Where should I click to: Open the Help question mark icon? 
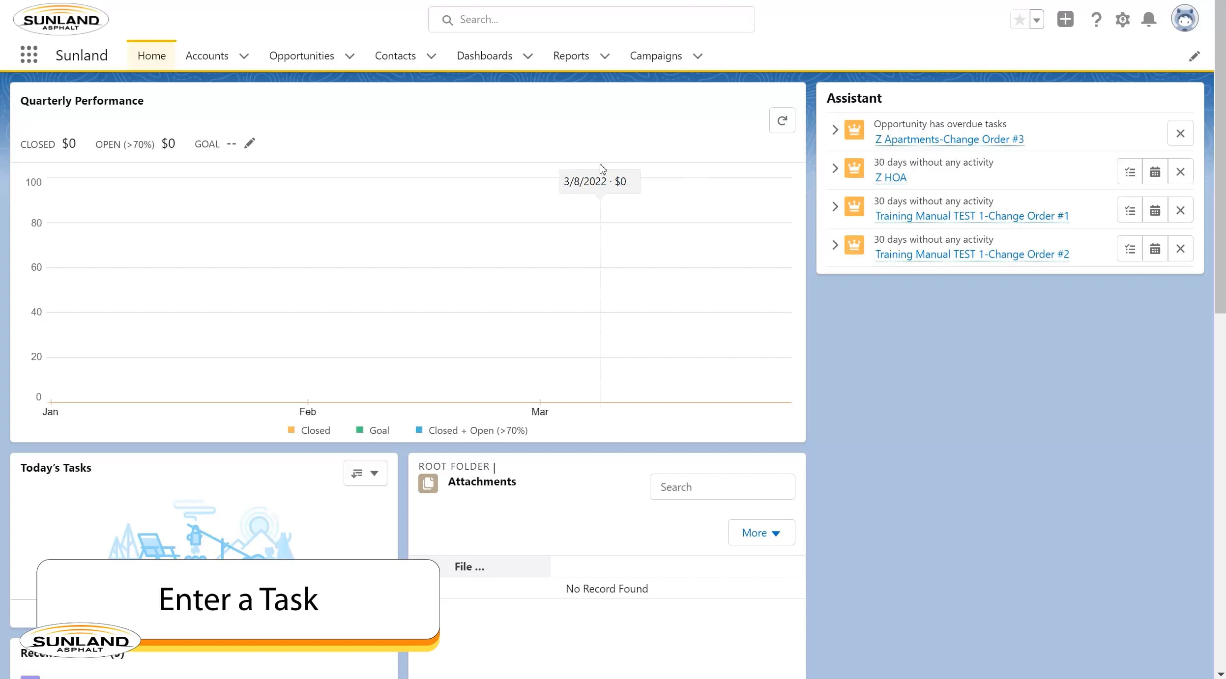click(x=1096, y=20)
